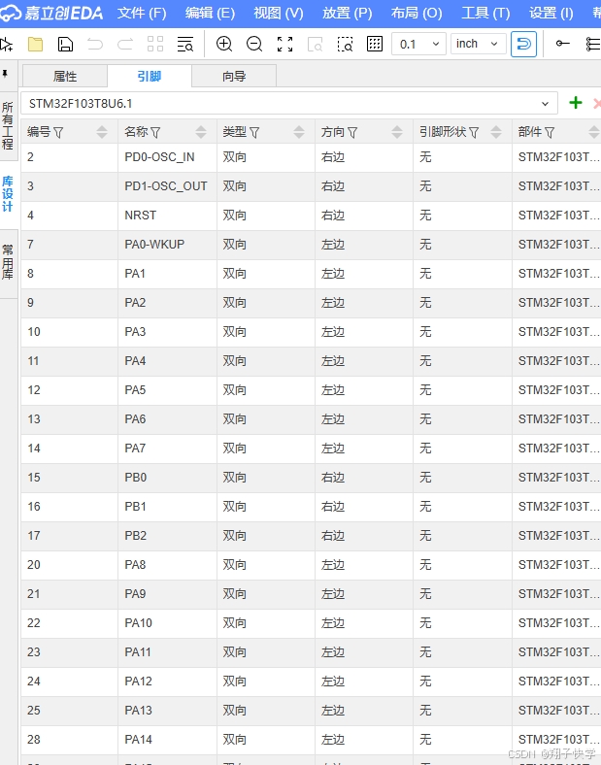601x765 pixels.
Task: Click the open folder icon in toolbar
Action: tap(35, 45)
